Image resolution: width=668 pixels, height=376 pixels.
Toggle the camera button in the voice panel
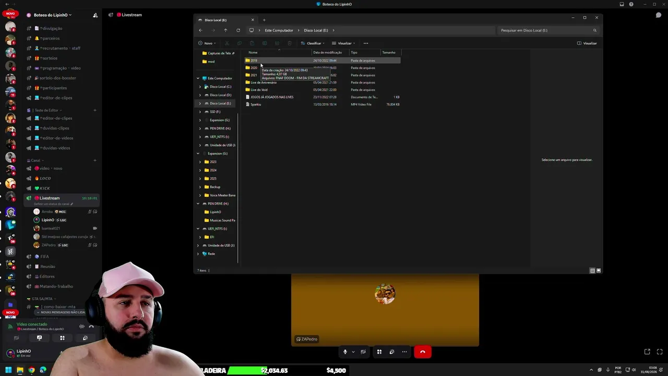[x=16, y=338]
